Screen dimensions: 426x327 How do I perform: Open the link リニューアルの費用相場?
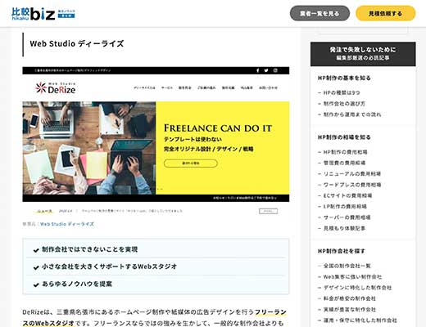tap(352, 174)
